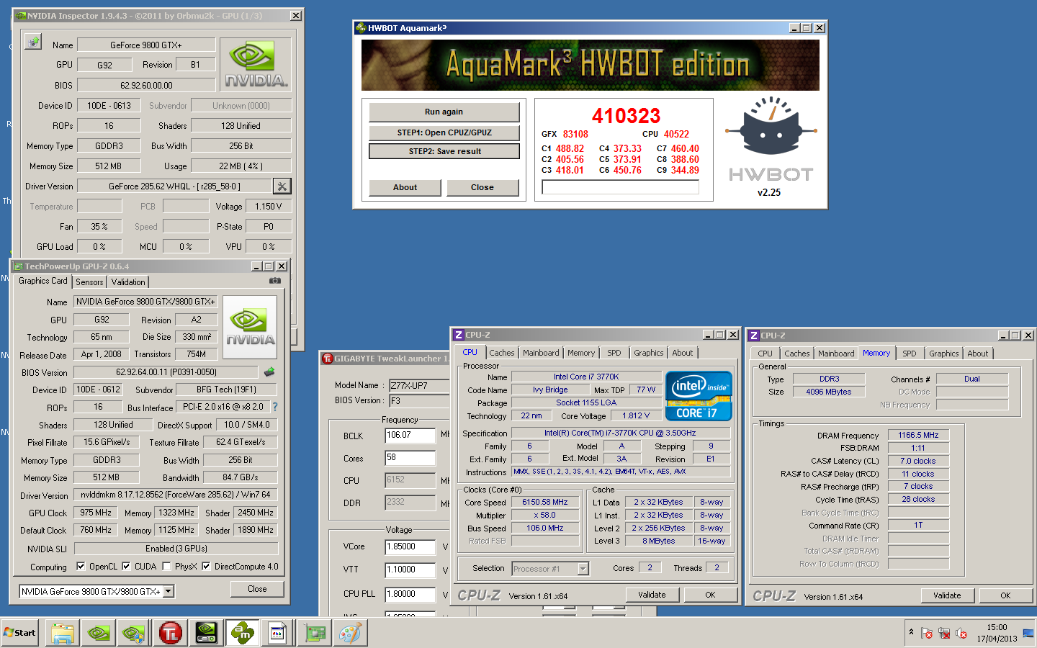Open the circuit-board taskbar icon
The height and width of the screenshot is (648, 1037).
[x=314, y=633]
